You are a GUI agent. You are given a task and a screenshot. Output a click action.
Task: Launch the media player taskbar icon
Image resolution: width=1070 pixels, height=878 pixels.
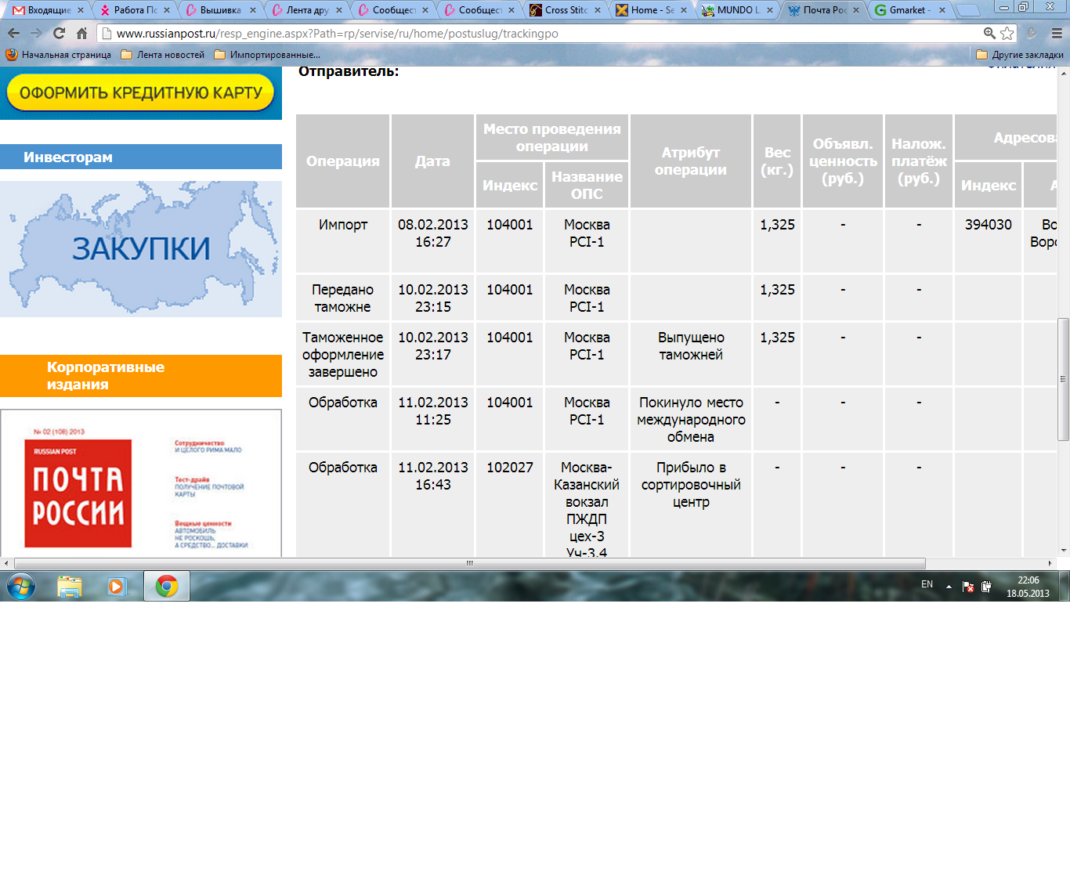(x=117, y=586)
